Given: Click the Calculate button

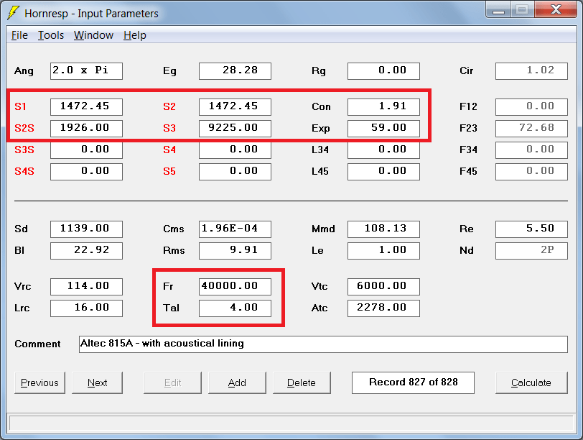Looking at the screenshot, I should click(531, 382).
